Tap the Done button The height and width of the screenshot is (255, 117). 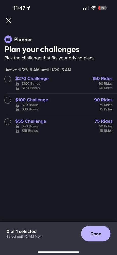point(96,234)
